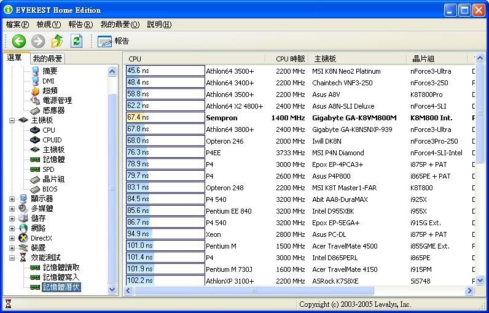Click the horizontal scrollbar right arrow

(x=470, y=291)
